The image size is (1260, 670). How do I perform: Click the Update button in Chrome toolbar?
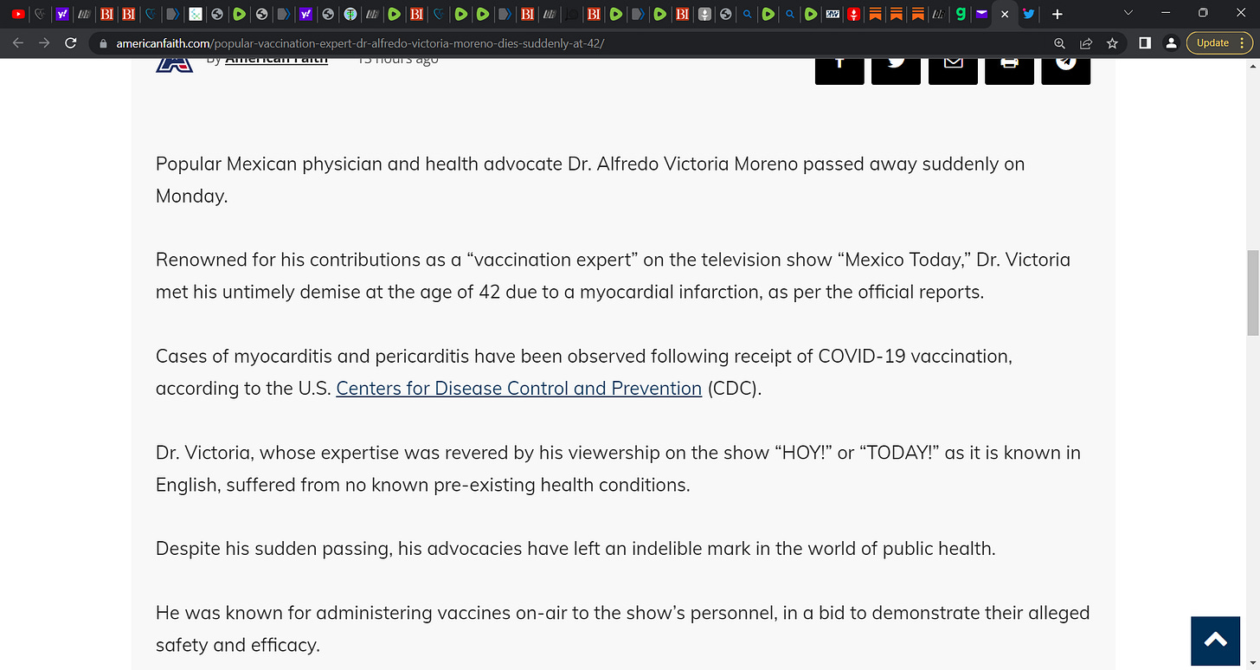1219,43
